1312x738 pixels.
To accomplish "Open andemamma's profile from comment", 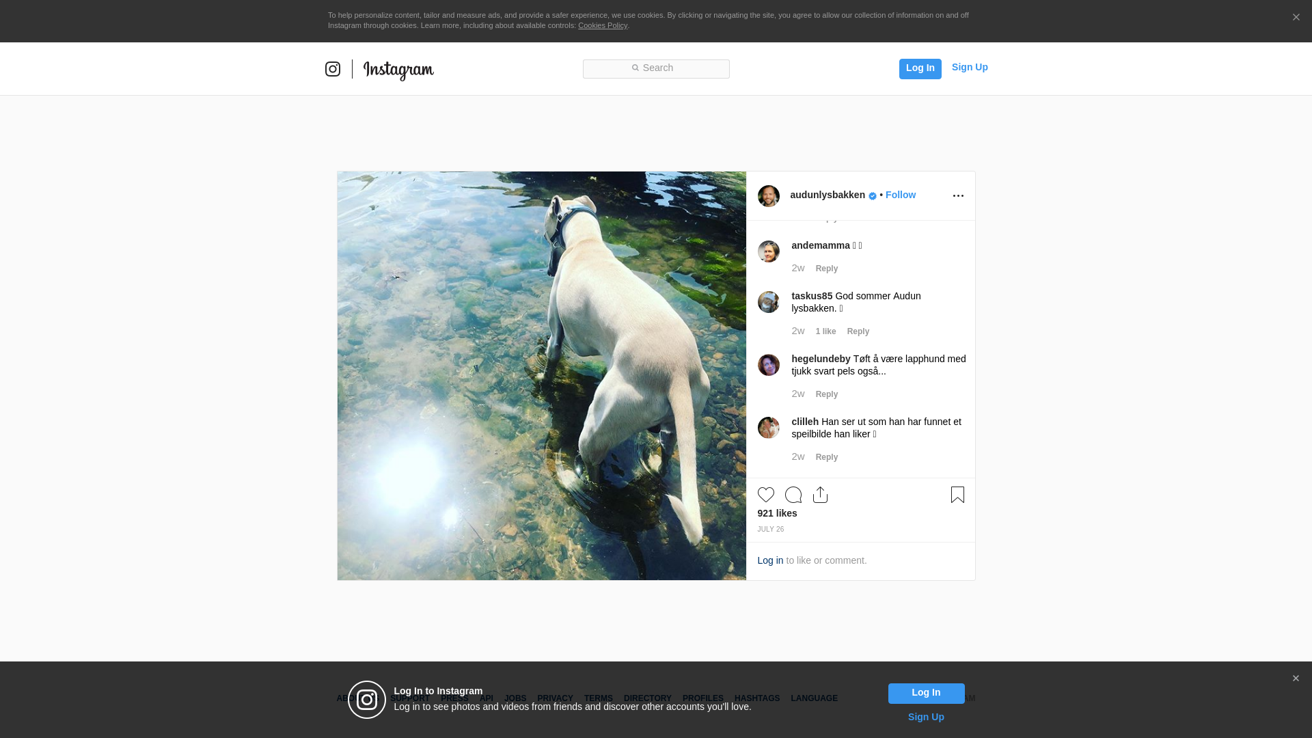I will pyautogui.click(x=821, y=245).
